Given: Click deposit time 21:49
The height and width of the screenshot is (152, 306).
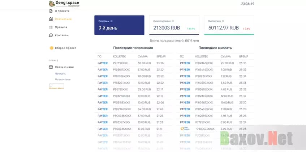Looking at the screenshot, I should 160,109.
